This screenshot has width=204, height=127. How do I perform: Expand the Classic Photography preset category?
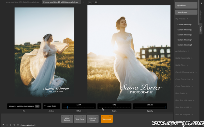coord(186,72)
